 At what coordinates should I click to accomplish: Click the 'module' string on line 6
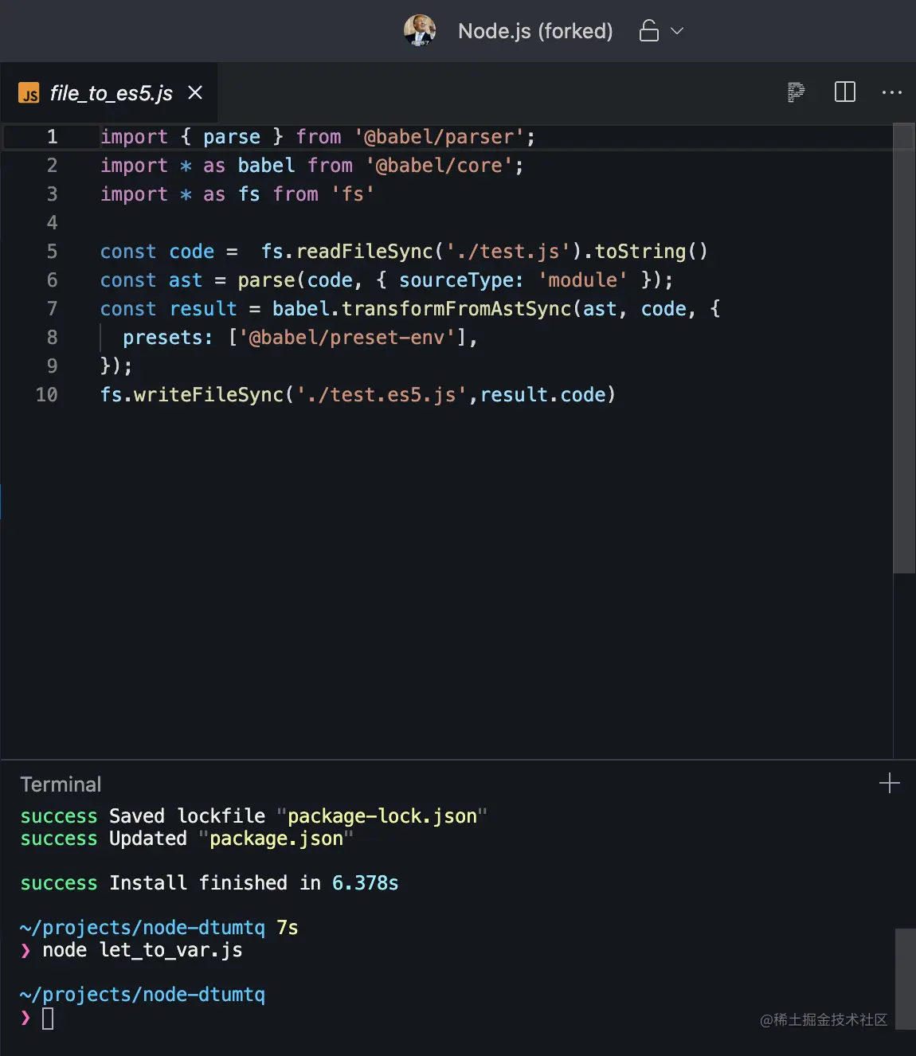583,280
